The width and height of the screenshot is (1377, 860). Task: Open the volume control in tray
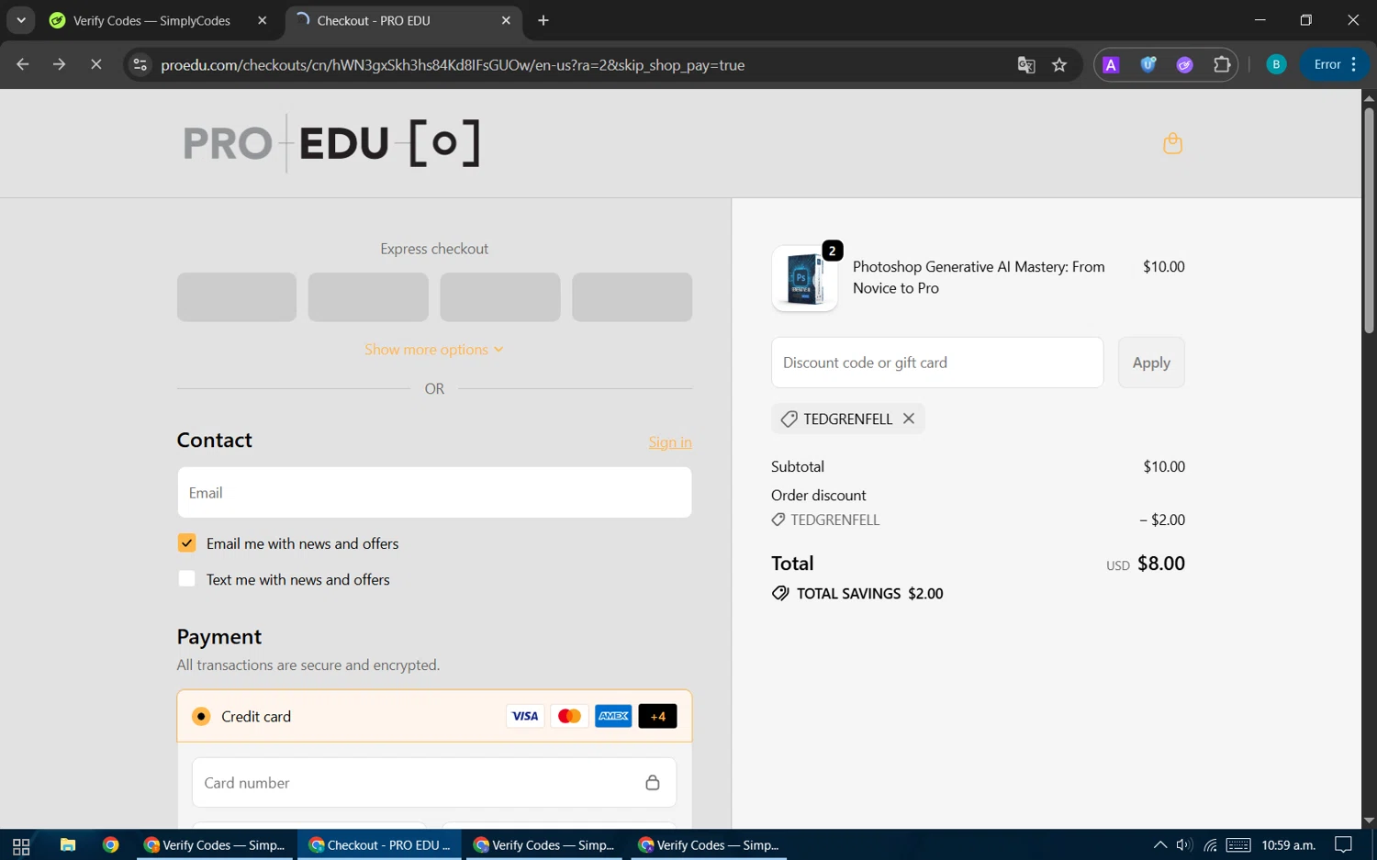(x=1184, y=845)
